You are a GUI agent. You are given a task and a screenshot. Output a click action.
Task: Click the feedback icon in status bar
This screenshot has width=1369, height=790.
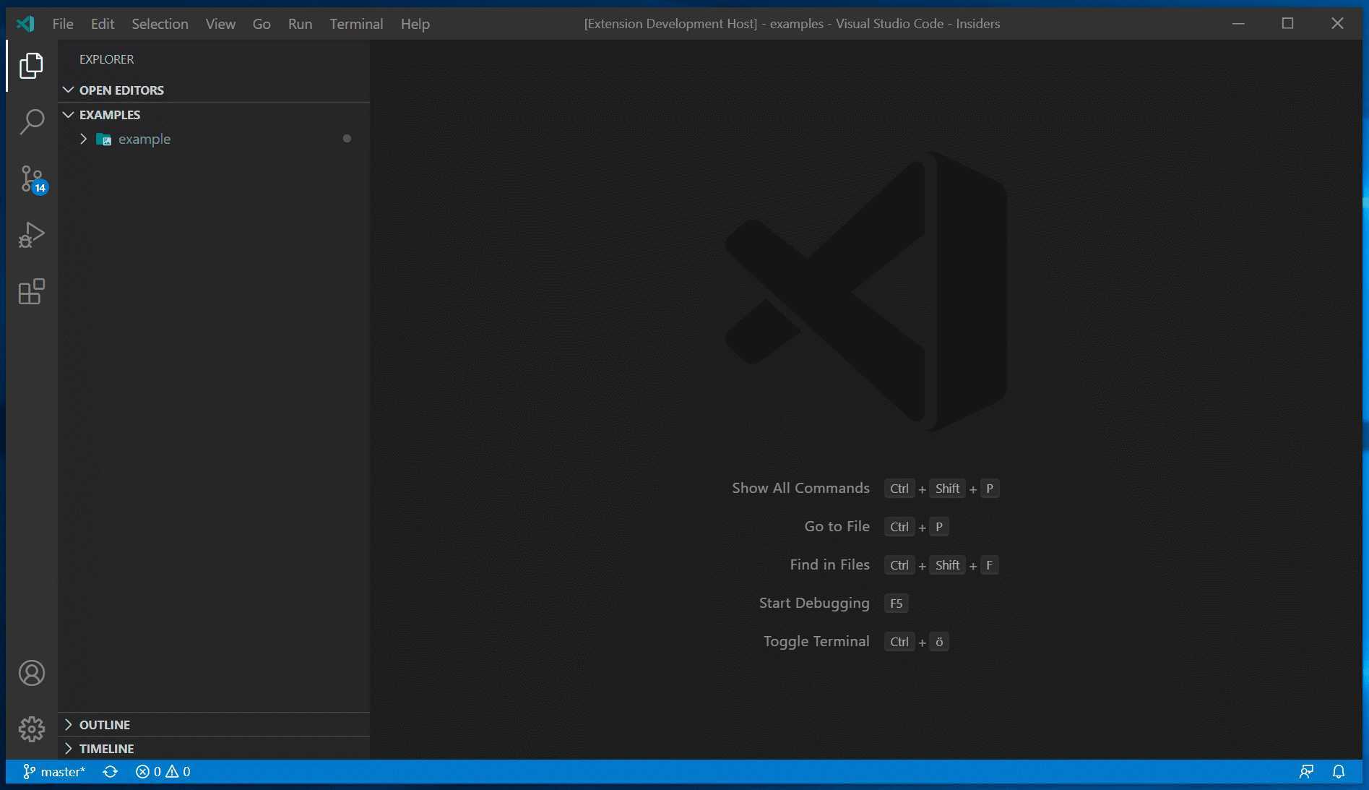coord(1306,772)
